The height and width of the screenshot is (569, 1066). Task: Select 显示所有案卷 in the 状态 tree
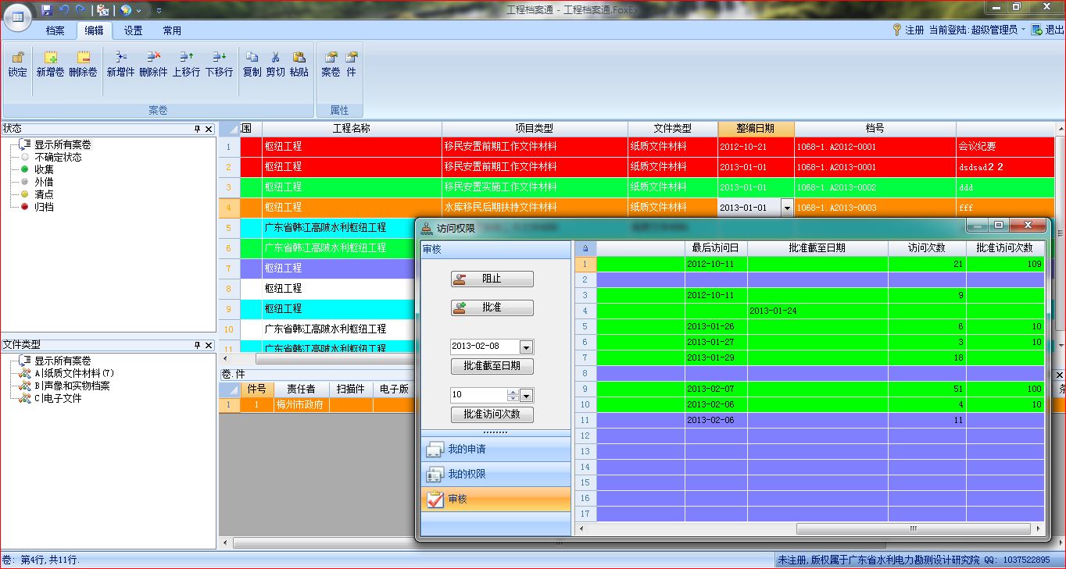coord(63,144)
